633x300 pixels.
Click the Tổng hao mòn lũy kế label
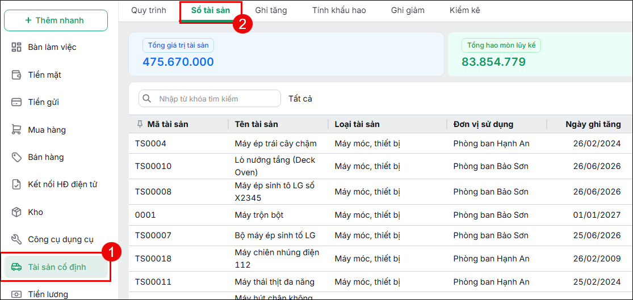501,45
